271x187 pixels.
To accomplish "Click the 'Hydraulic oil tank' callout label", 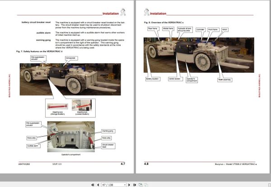I will [185, 29].
